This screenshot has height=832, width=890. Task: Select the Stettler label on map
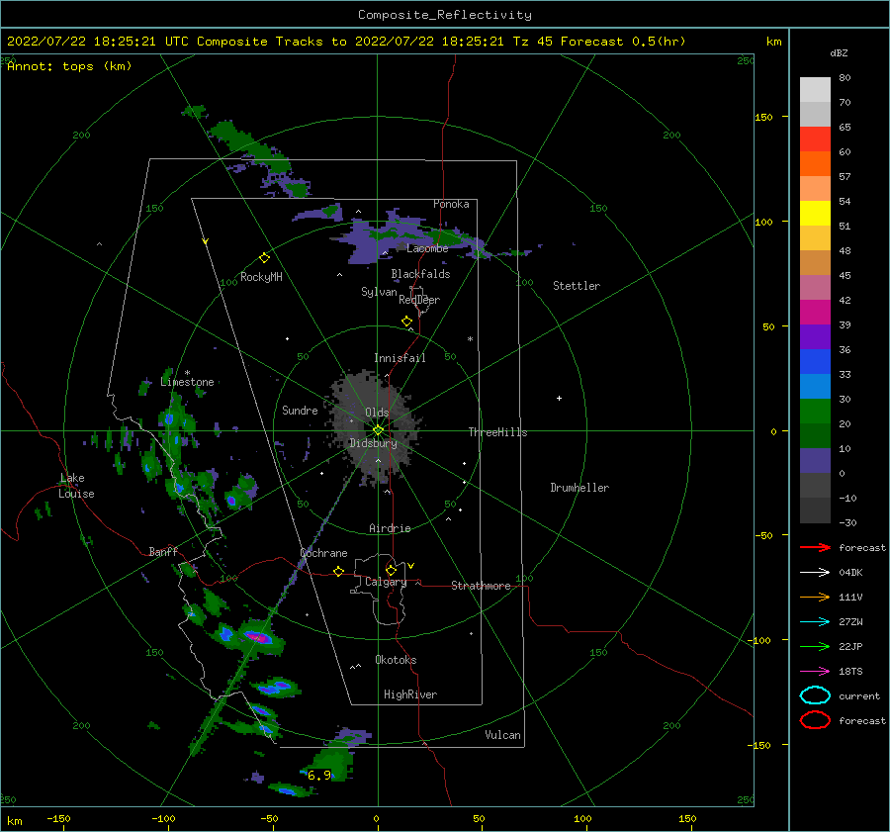coord(577,286)
